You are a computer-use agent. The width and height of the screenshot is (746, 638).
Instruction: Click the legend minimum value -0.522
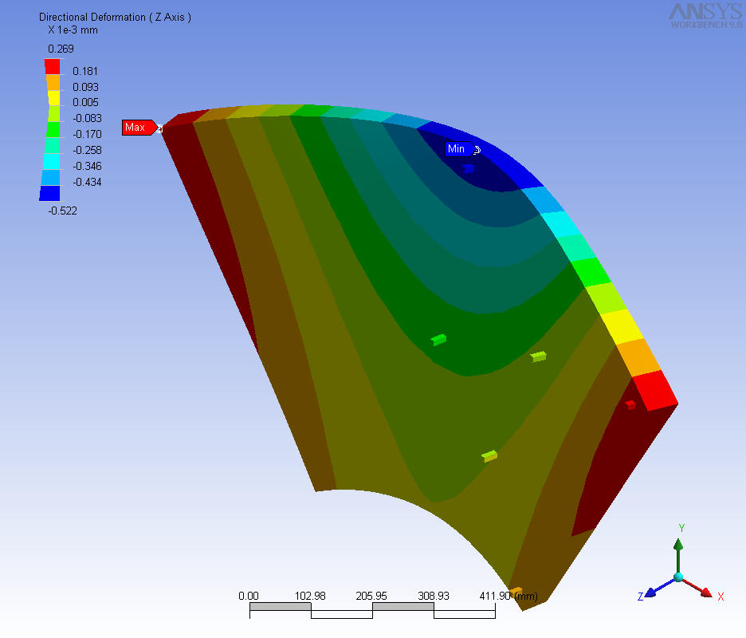(x=62, y=211)
